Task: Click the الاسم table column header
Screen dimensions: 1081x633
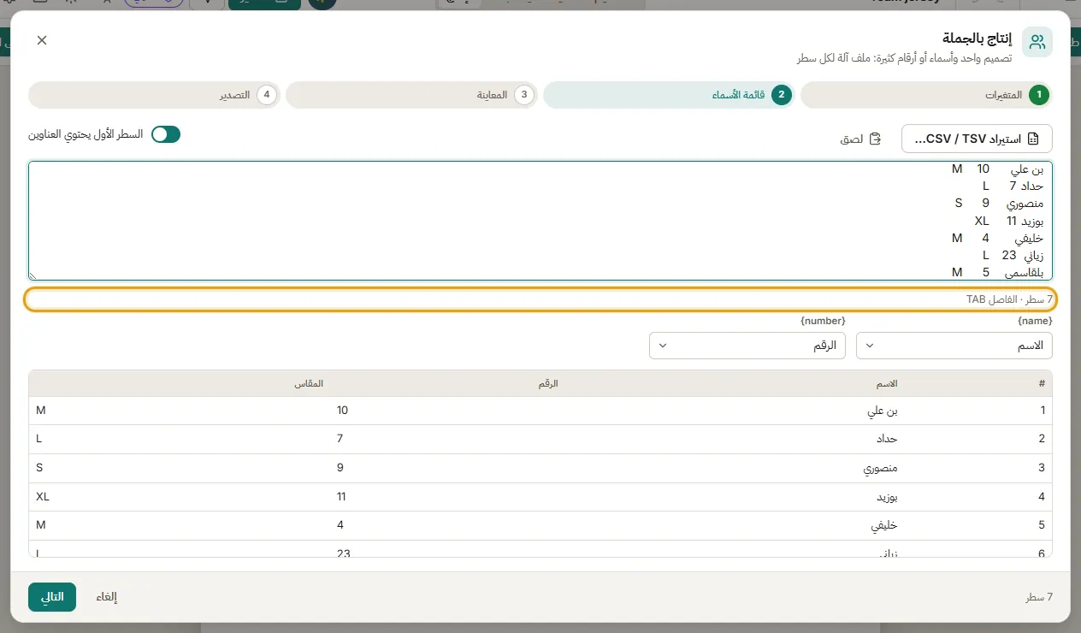Action: click(x=885, y=384)
